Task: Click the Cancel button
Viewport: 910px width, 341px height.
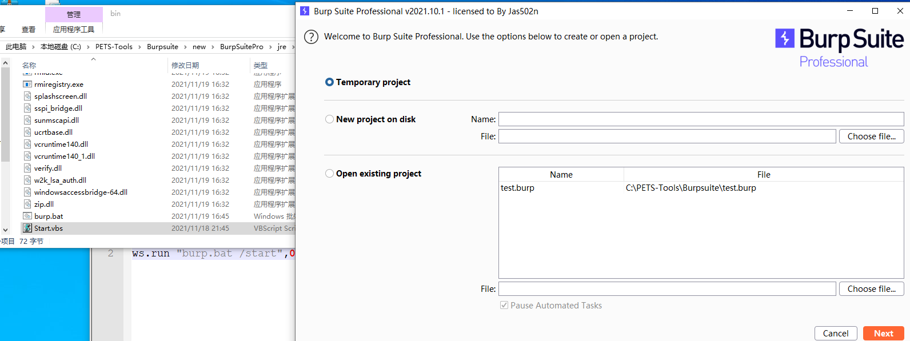Action: (836, 334)
